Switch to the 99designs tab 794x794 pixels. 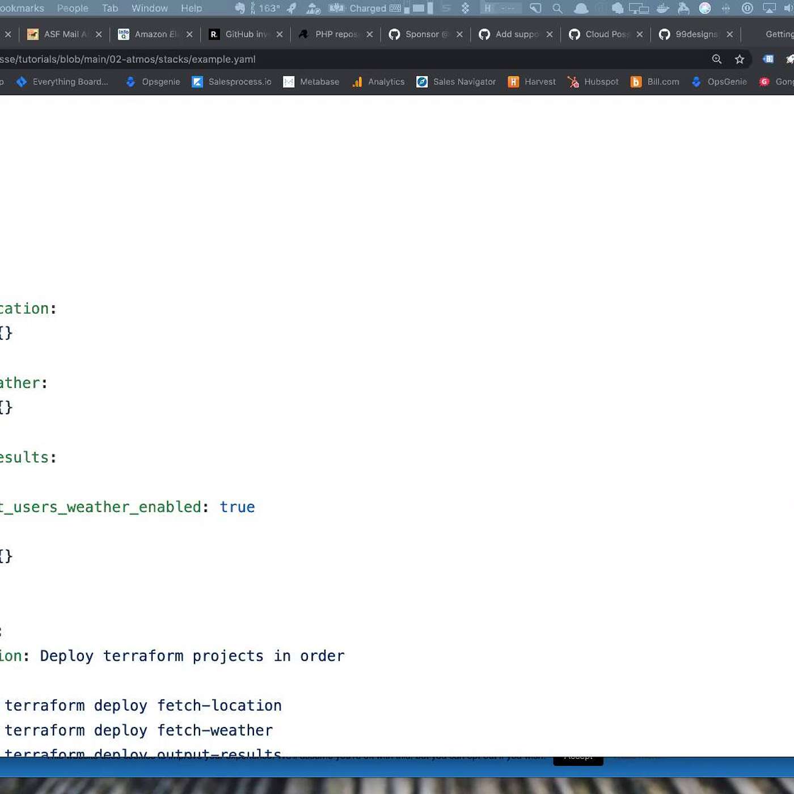point(690,34)
